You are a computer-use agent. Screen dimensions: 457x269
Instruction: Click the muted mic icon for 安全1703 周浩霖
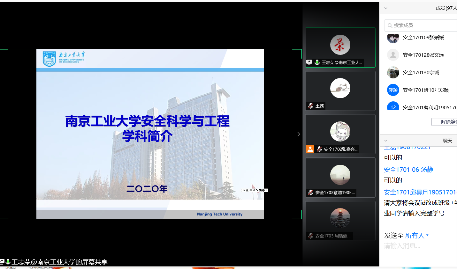tap(310, 236)
